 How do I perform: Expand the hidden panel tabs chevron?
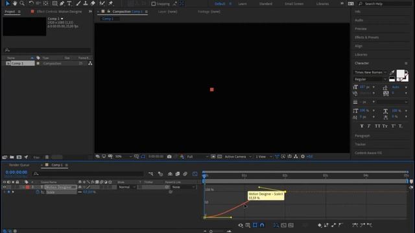click(90, 12)
